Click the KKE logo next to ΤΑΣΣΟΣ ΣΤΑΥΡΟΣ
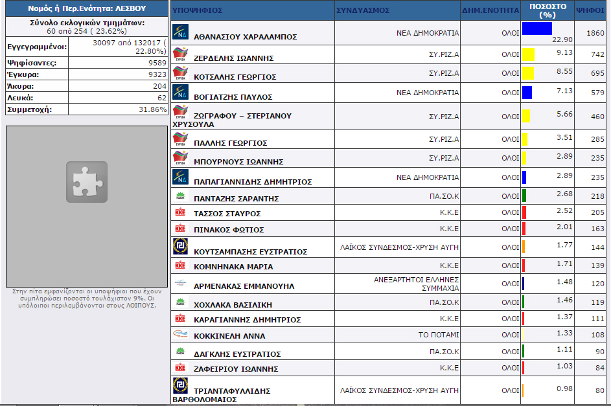The height and width of the screenshot is (406, 611). click(x=180, y=212)
